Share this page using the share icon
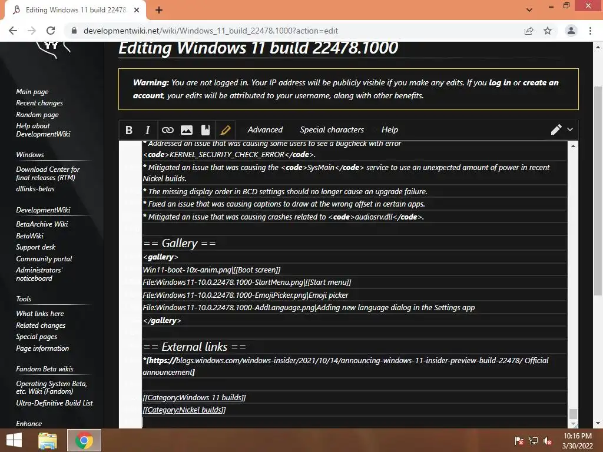The image size is (603, 452). [x=529, y=31]
